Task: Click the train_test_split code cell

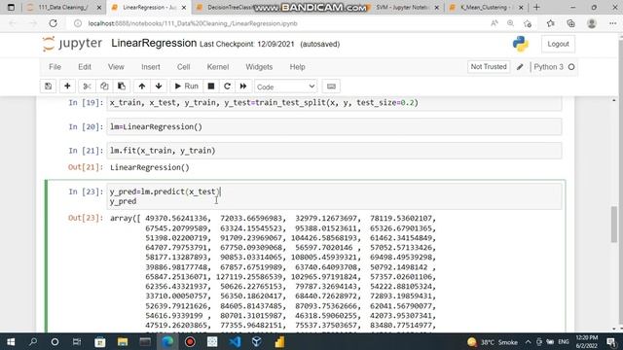Action: pos(334,103)
